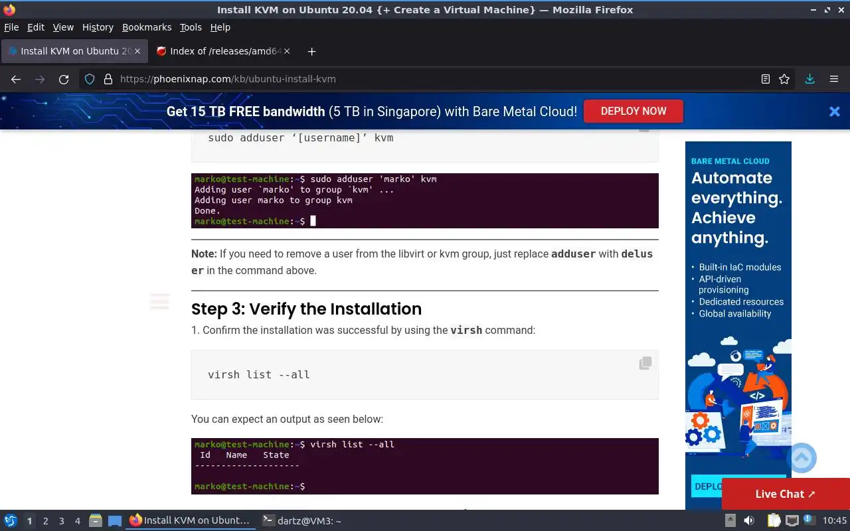Image resolution: width=850 pixels, height=531 pixels.
Task: Open the clipboard manager tray icon
Action: tap(774, 520)
